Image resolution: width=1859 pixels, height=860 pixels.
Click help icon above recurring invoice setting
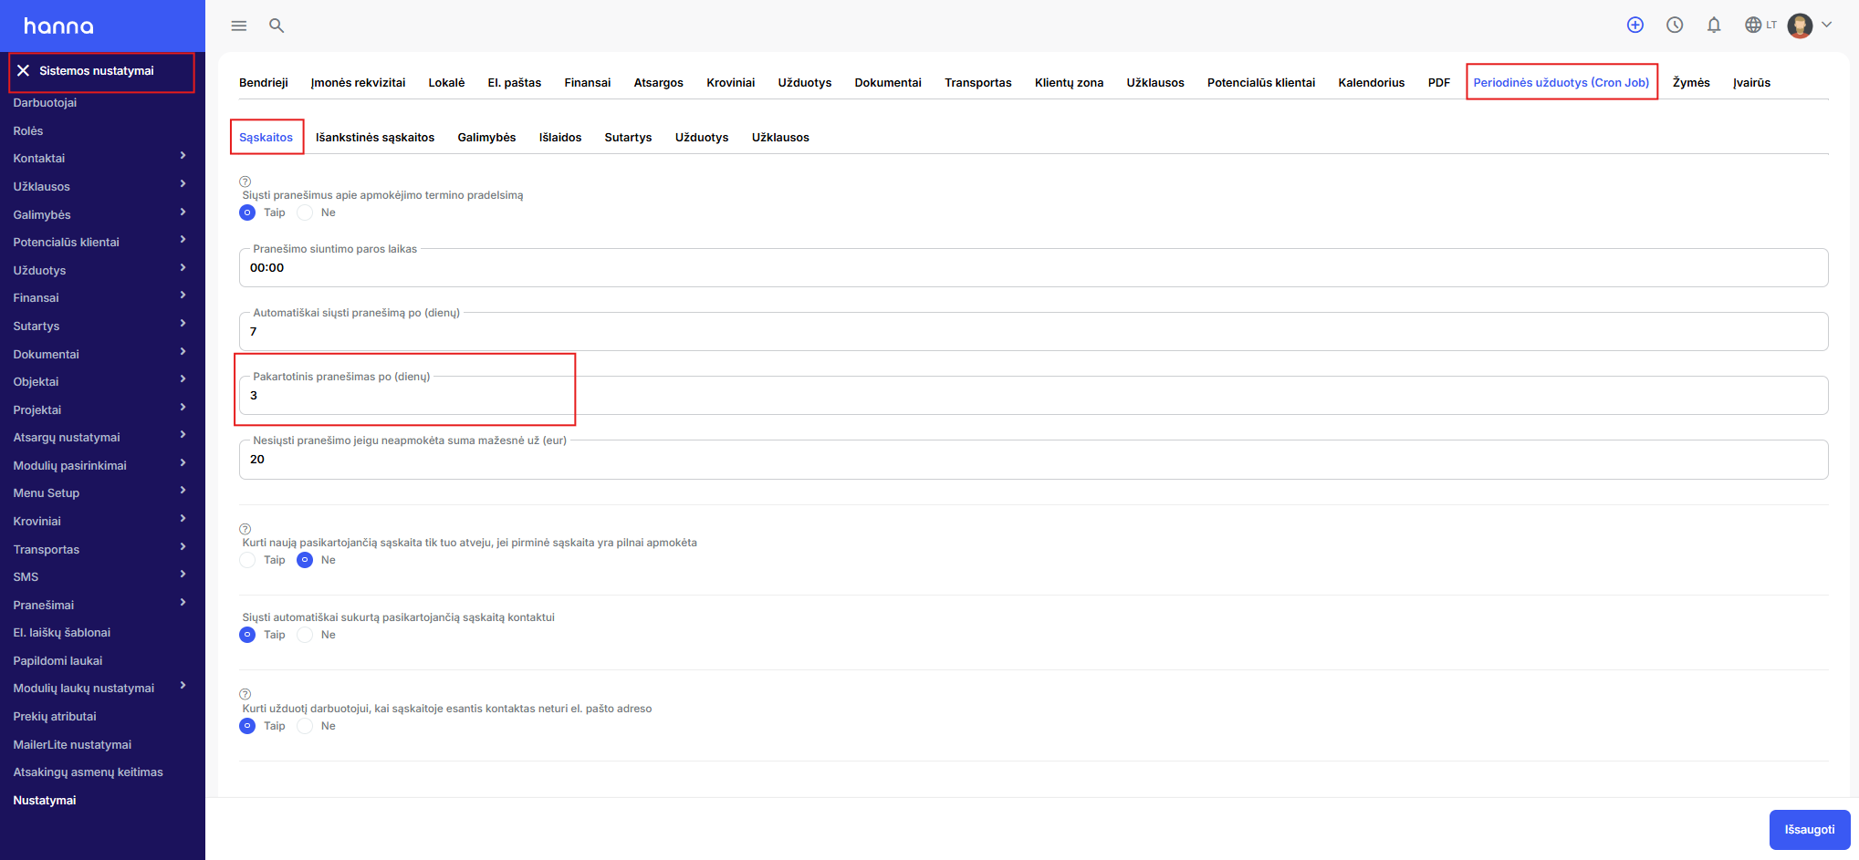pos(245,529)
